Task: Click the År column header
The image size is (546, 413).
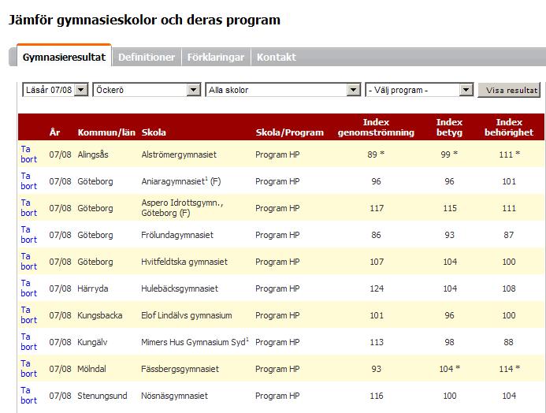Action: [x=54, y=132]
